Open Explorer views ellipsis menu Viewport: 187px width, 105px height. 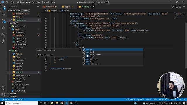pos(38,7)
